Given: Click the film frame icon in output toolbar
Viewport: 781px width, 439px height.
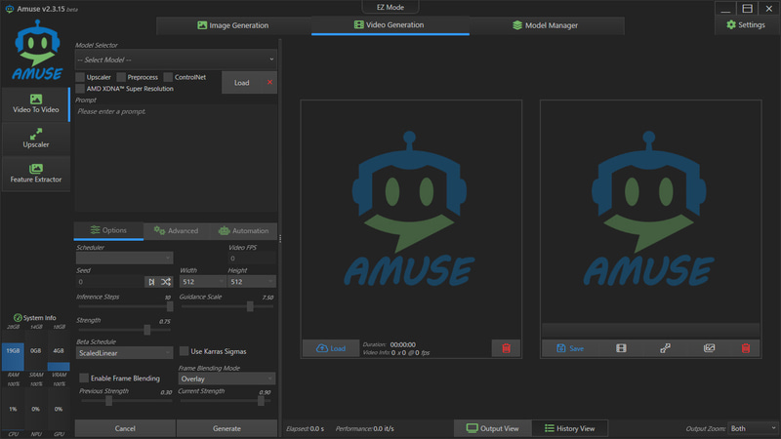Looking at the screenshot, I should pyautogui.click(x=621, y=348).
